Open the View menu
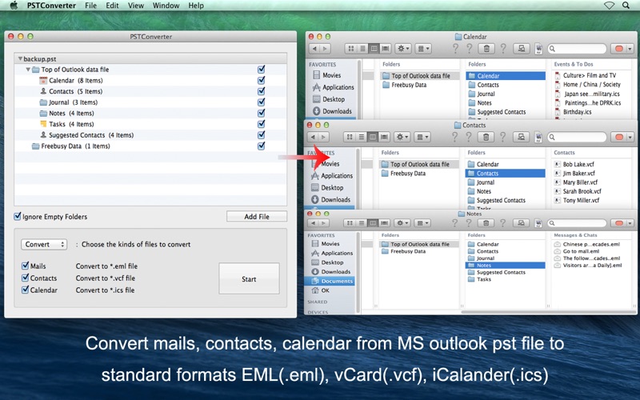Image resolution: width=640 pixels, height=400 pixels. point(136,6)
